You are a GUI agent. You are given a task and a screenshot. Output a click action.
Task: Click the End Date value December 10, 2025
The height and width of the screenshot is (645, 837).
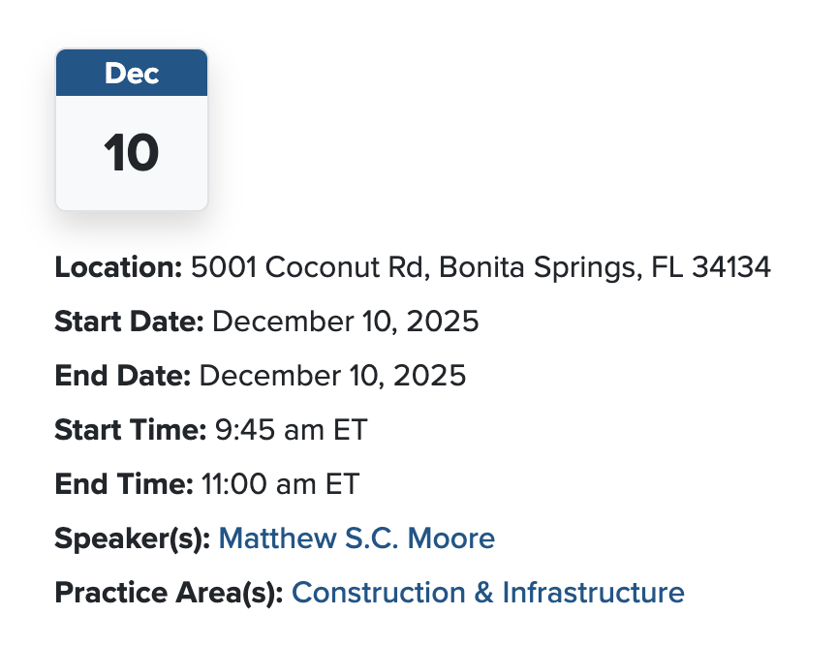pos(333,376)
